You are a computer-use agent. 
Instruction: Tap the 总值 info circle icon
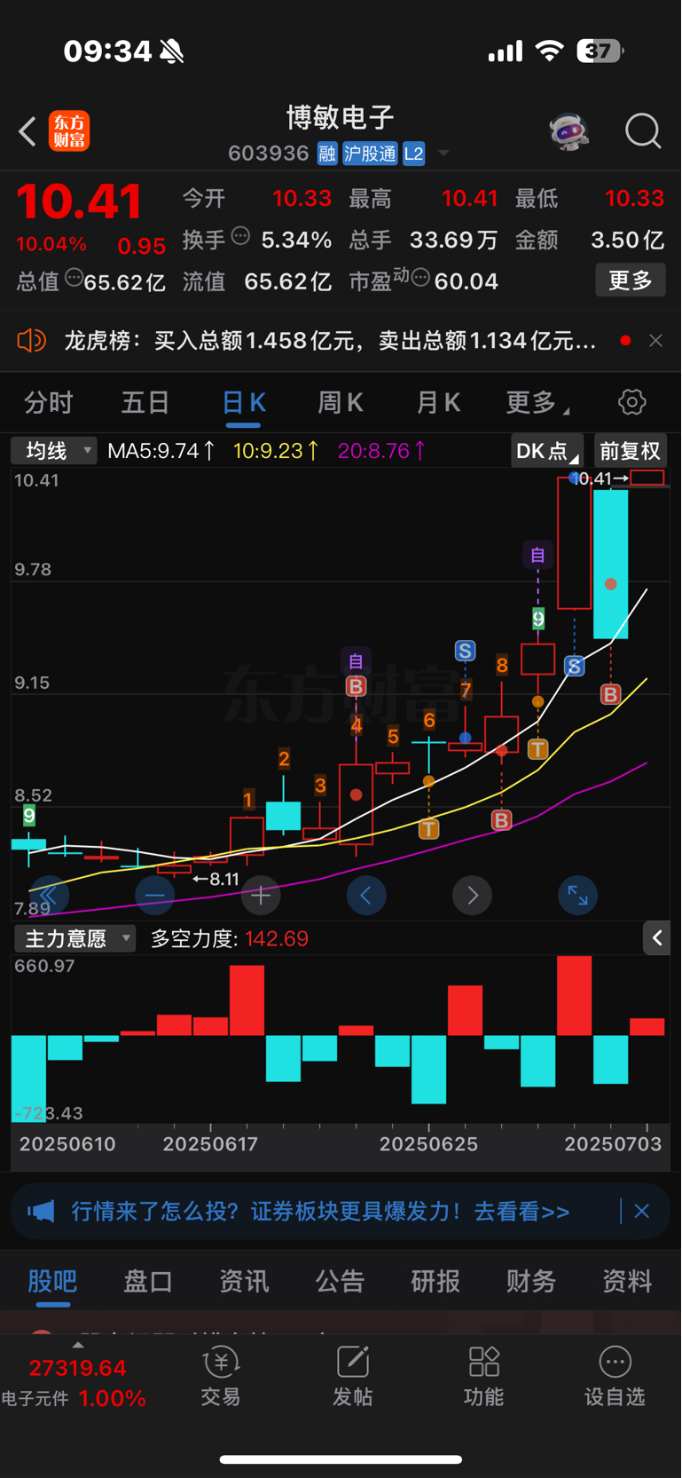[x=74, y=279]
